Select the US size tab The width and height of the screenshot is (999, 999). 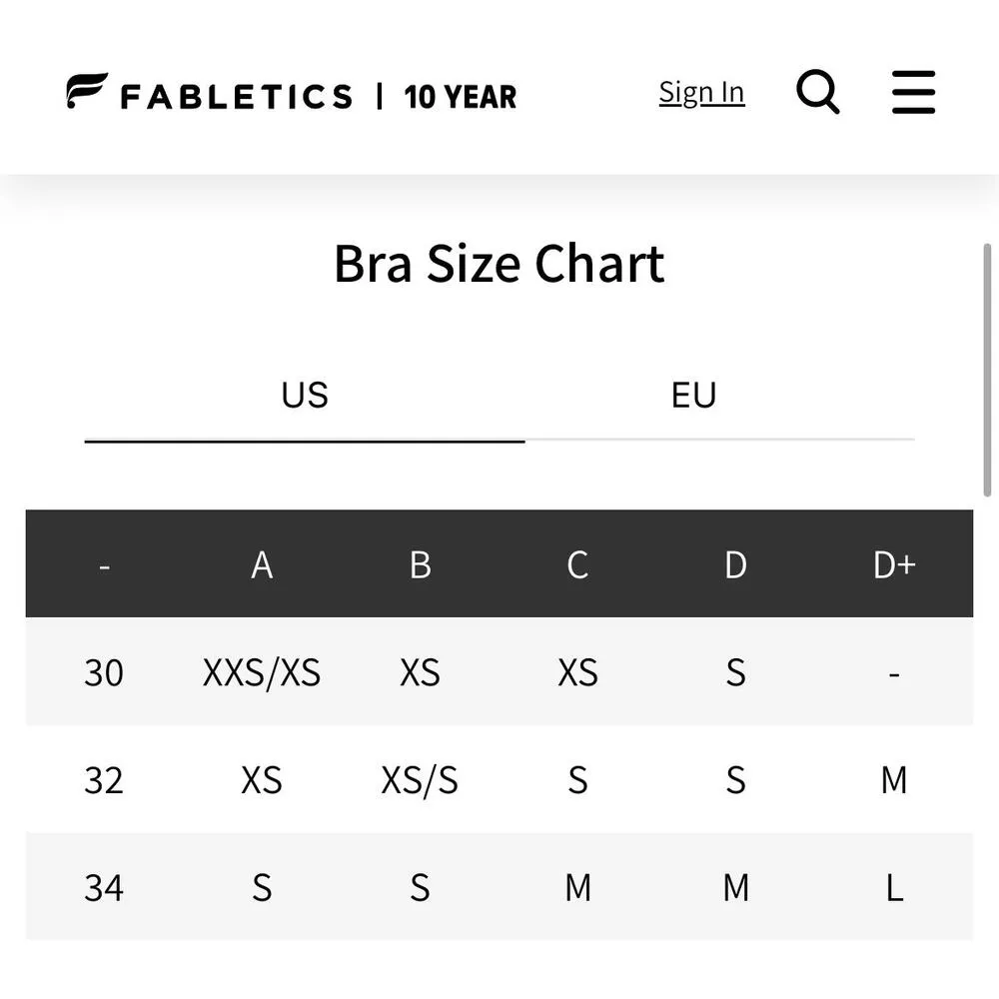[x=303, y=395]
